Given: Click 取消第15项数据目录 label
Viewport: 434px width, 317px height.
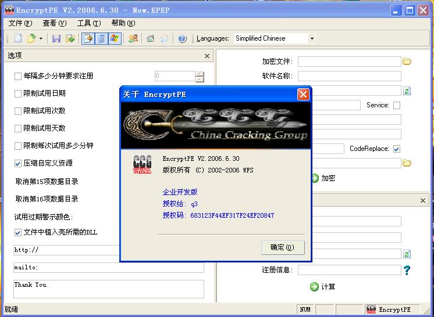Looking at the screenshot, I should pyautogui.click(x=47, y=181).
